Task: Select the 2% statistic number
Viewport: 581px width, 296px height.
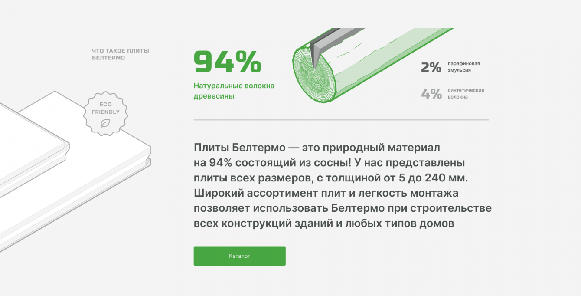Action: point(431,67)
